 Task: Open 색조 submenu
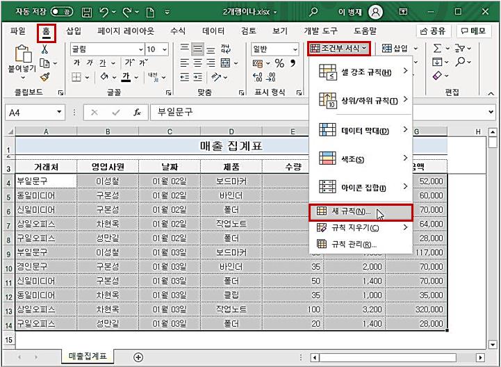(x=361, y=158)
